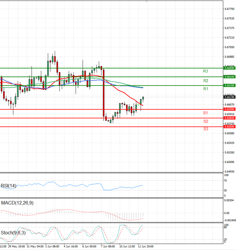Click the R1 resistance label
Image resolution: width=236 pixels, height=250 pixels.
(206, 89)
